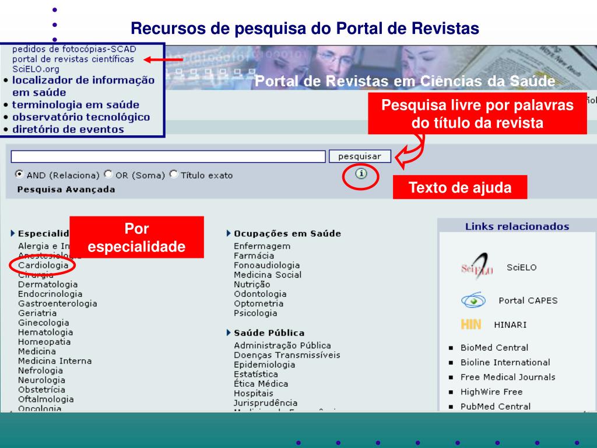The image size is (597, 448).
Task: Open the Medicina Interna specialty link
Action: [x=55, y=360]
